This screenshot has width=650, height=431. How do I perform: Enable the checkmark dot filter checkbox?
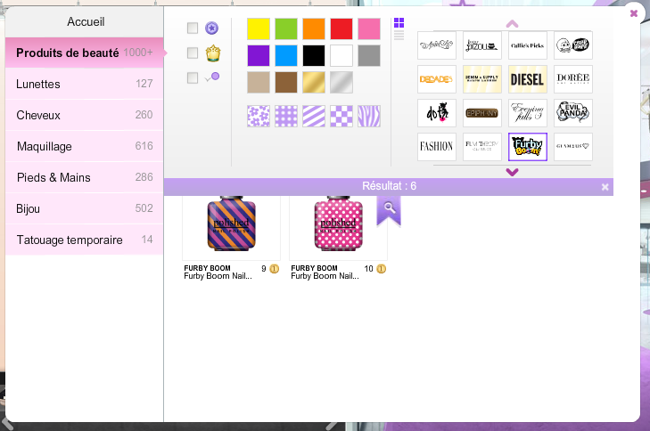(x=193, y=77)
